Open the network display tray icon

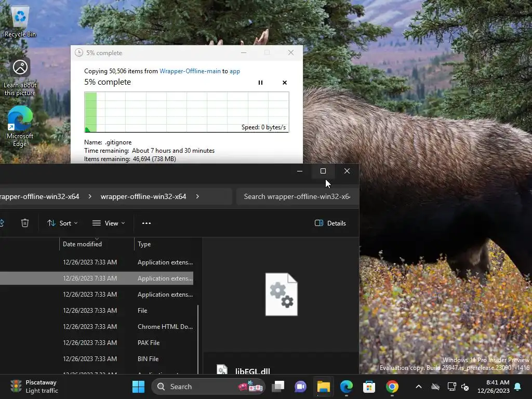tap(451, 387)
